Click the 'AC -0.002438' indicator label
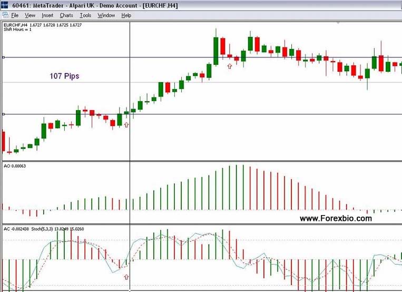 (x=16, y=229)
